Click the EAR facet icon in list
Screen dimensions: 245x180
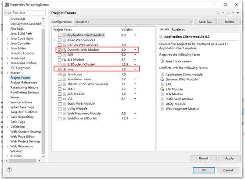pos(64,55)
